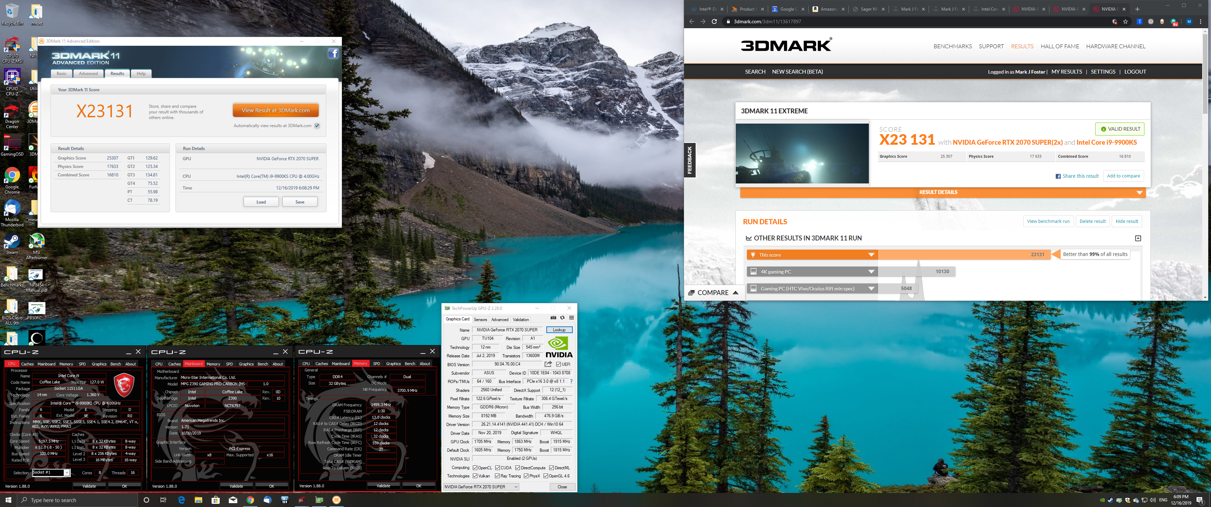Open the Validation tab in GPU-Z
Image resolution: width=1211 pixels, height=507 pixels.
pos(521,319)
